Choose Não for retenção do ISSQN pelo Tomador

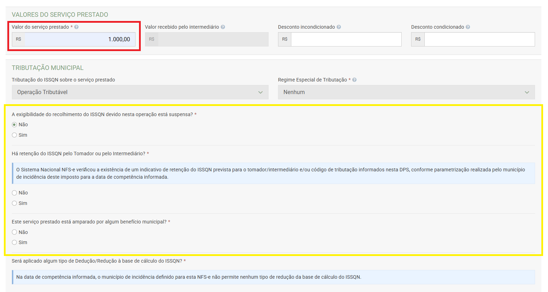pyautogui.click(x=14, y=193)
